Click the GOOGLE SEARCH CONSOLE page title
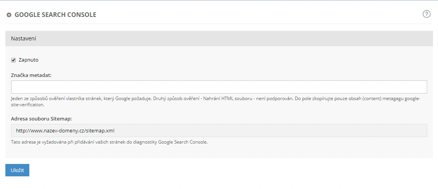 [x=55, y=15]
